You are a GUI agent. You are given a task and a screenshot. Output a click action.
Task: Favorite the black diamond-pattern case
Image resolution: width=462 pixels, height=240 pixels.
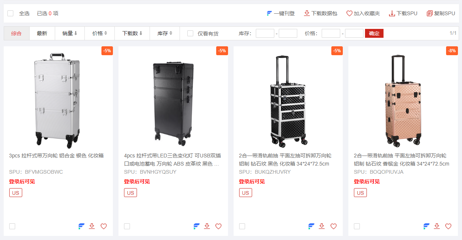(x=334, y=226)
